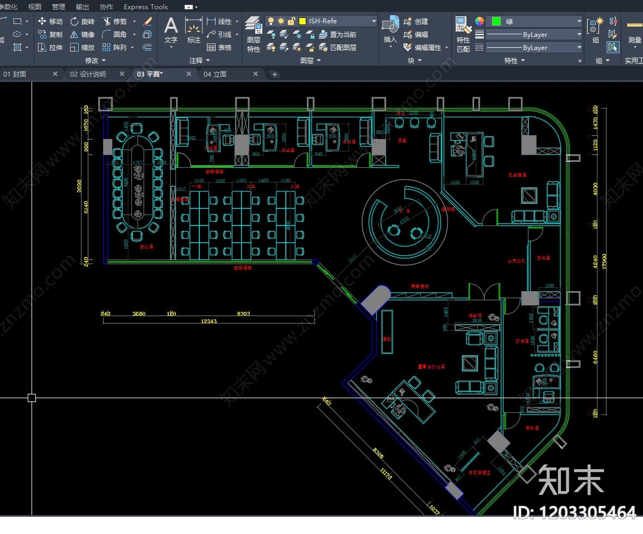
Task: Expand the 特性 panel title
Action: 514,60
